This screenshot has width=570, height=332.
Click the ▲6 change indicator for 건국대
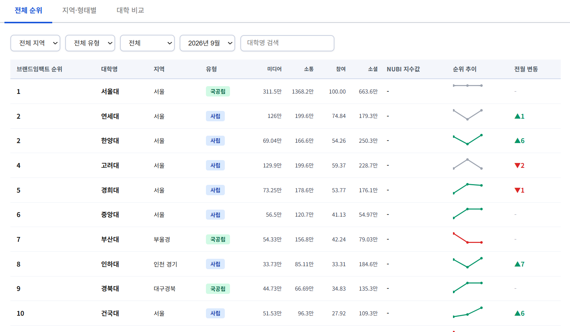520,313
